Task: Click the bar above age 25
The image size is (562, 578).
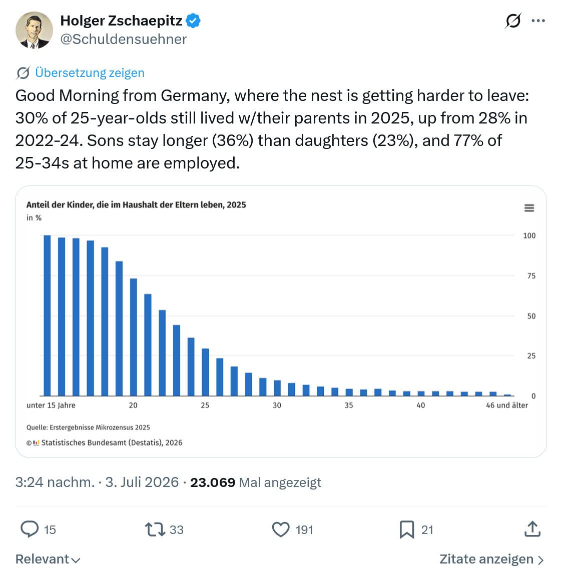Action: [205, 372]
